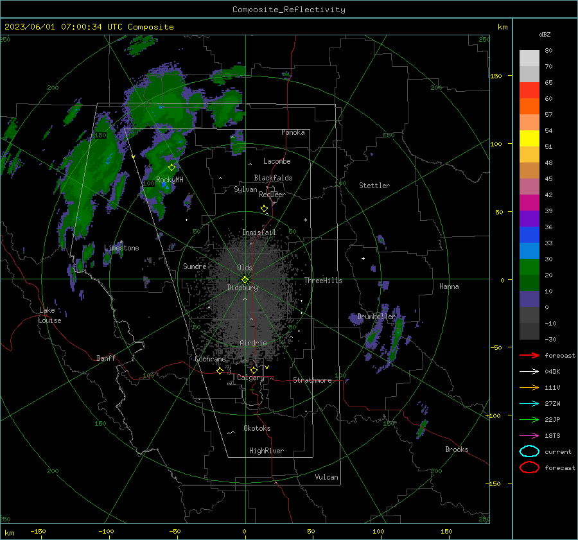Viewport: 578px width, 540px height.
Task: Click the ThreeHills label
Action: (x=323, y=281)
